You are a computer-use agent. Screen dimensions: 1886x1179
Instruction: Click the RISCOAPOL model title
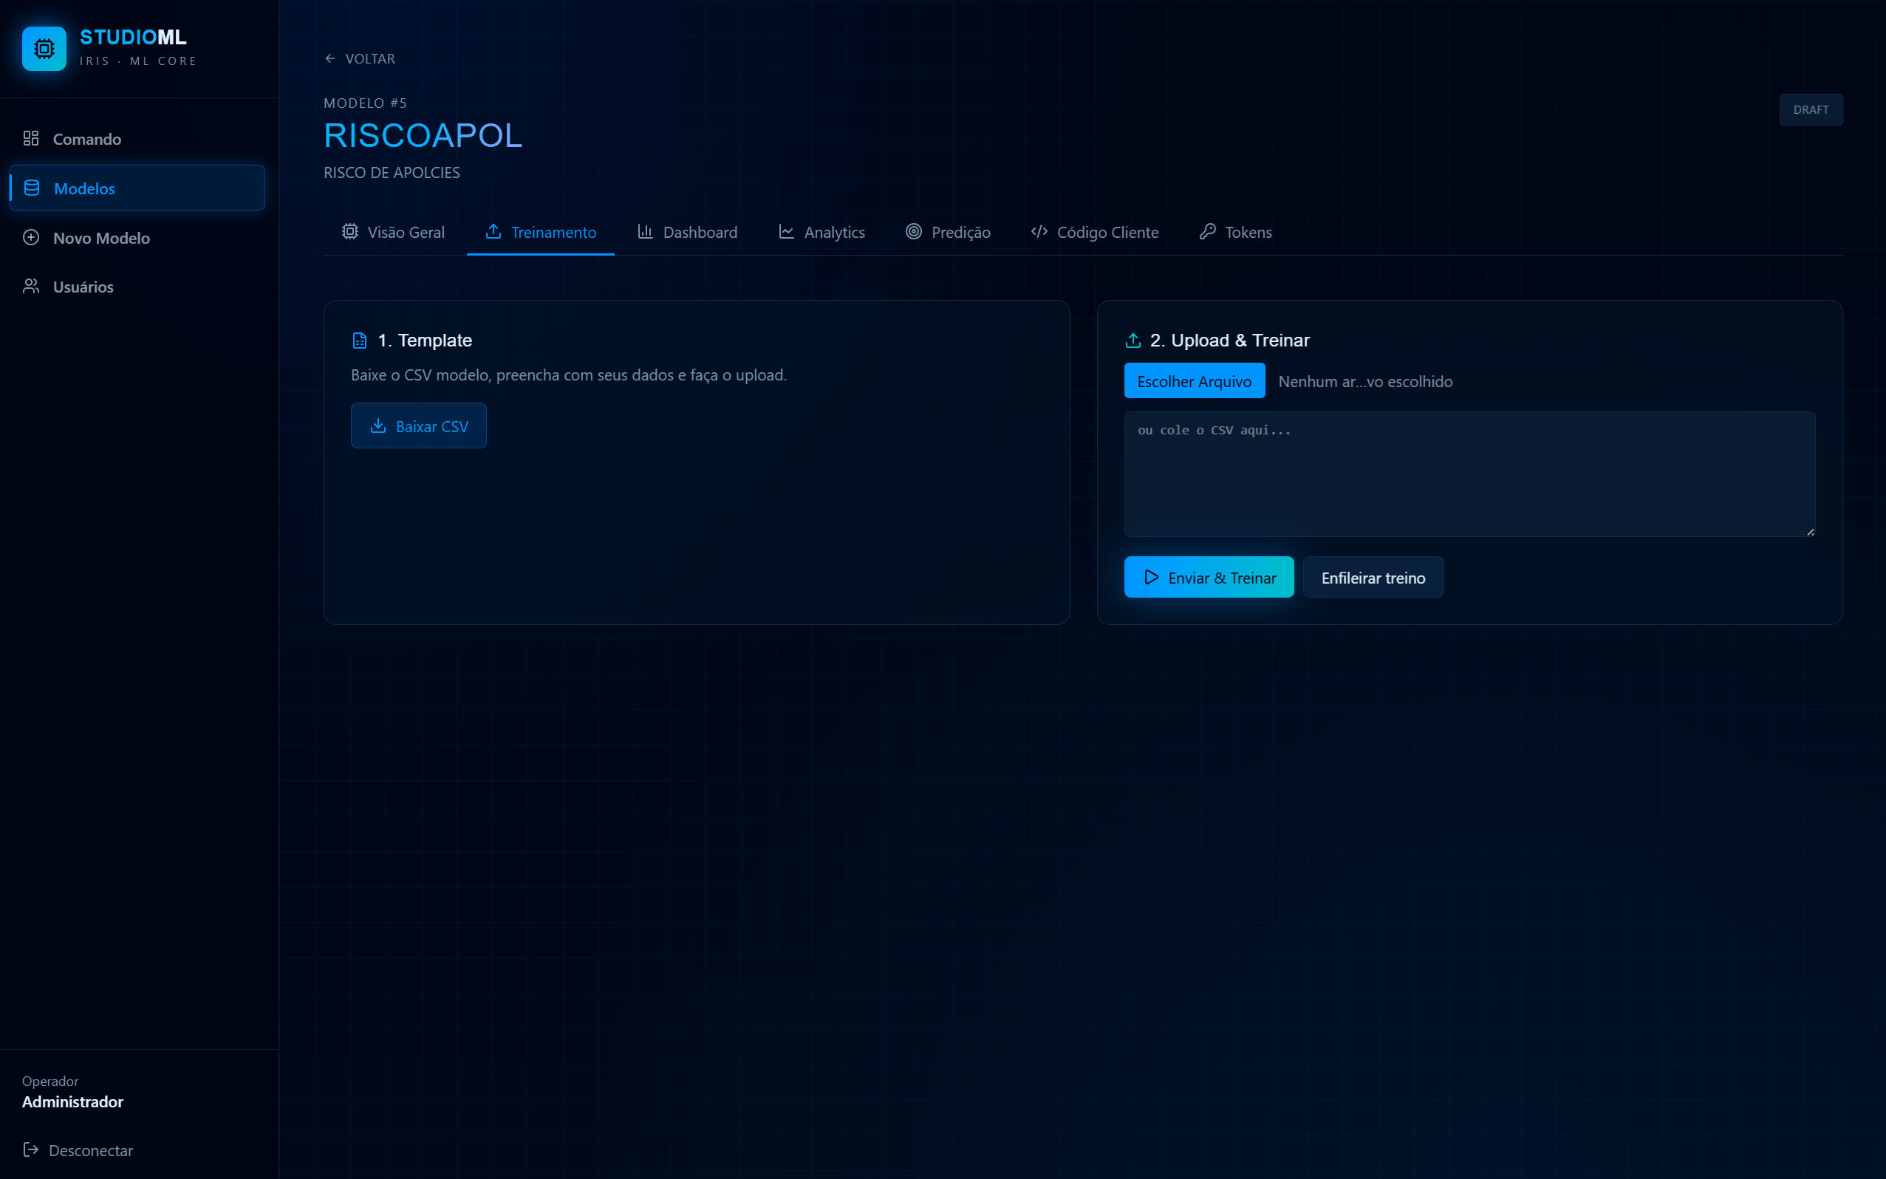point(423,136)
